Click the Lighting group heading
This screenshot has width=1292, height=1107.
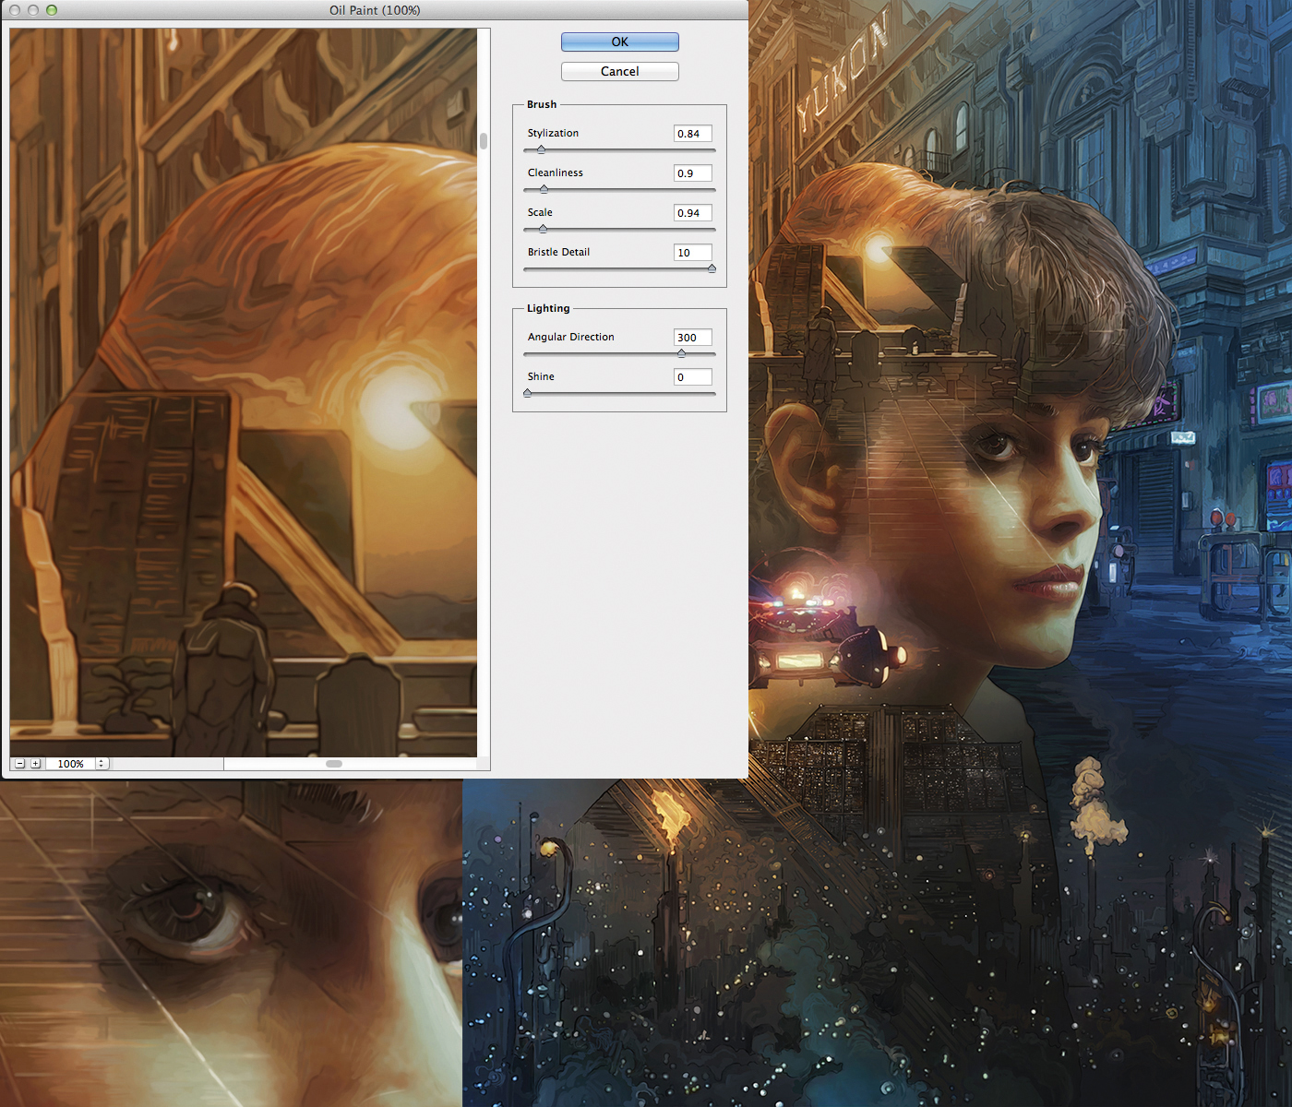[x=548, y=309]
